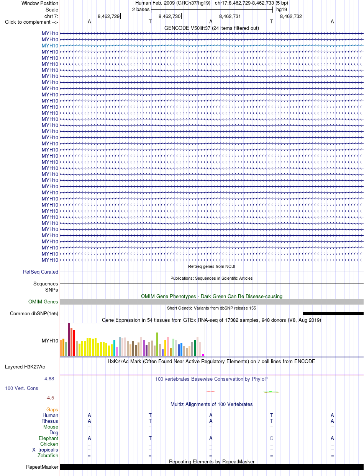
Task: Click 'RefSeq genes from NCBI' track title
Action: tap(212, 266)
